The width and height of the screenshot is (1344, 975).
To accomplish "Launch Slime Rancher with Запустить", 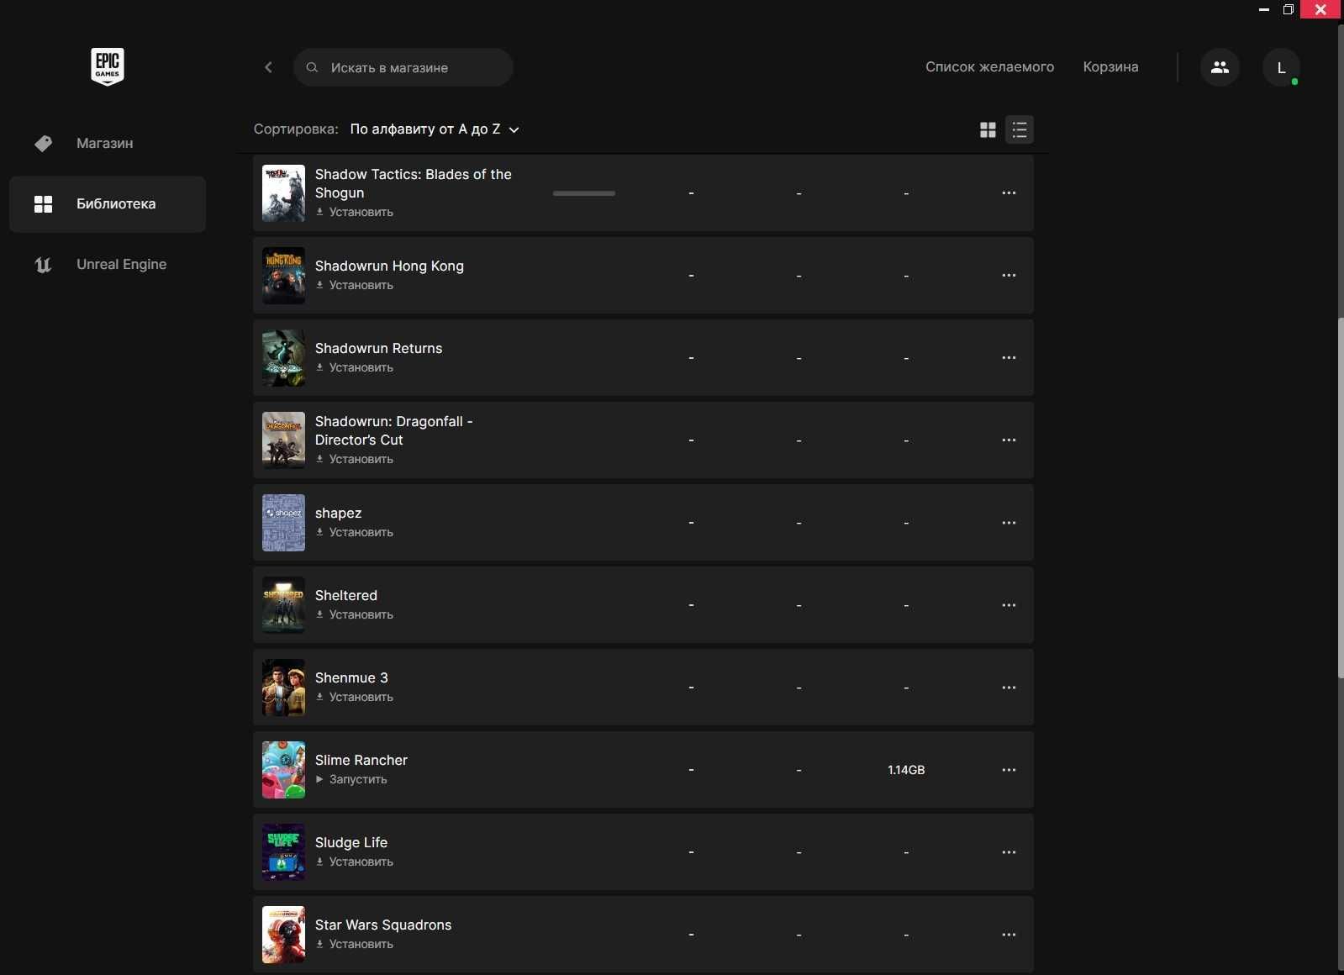I will pyautogui.click(x=351, y=780).
